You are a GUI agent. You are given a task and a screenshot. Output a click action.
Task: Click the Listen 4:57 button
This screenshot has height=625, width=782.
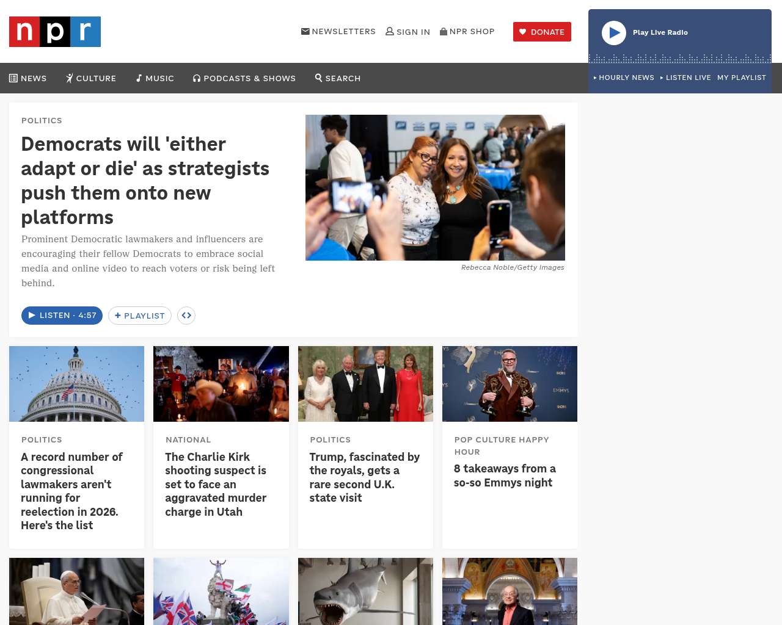point(62,316)
